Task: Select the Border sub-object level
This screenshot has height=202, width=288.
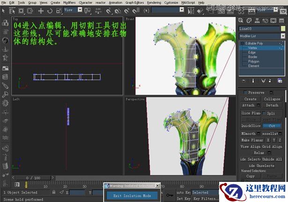Action: point(253,57)
